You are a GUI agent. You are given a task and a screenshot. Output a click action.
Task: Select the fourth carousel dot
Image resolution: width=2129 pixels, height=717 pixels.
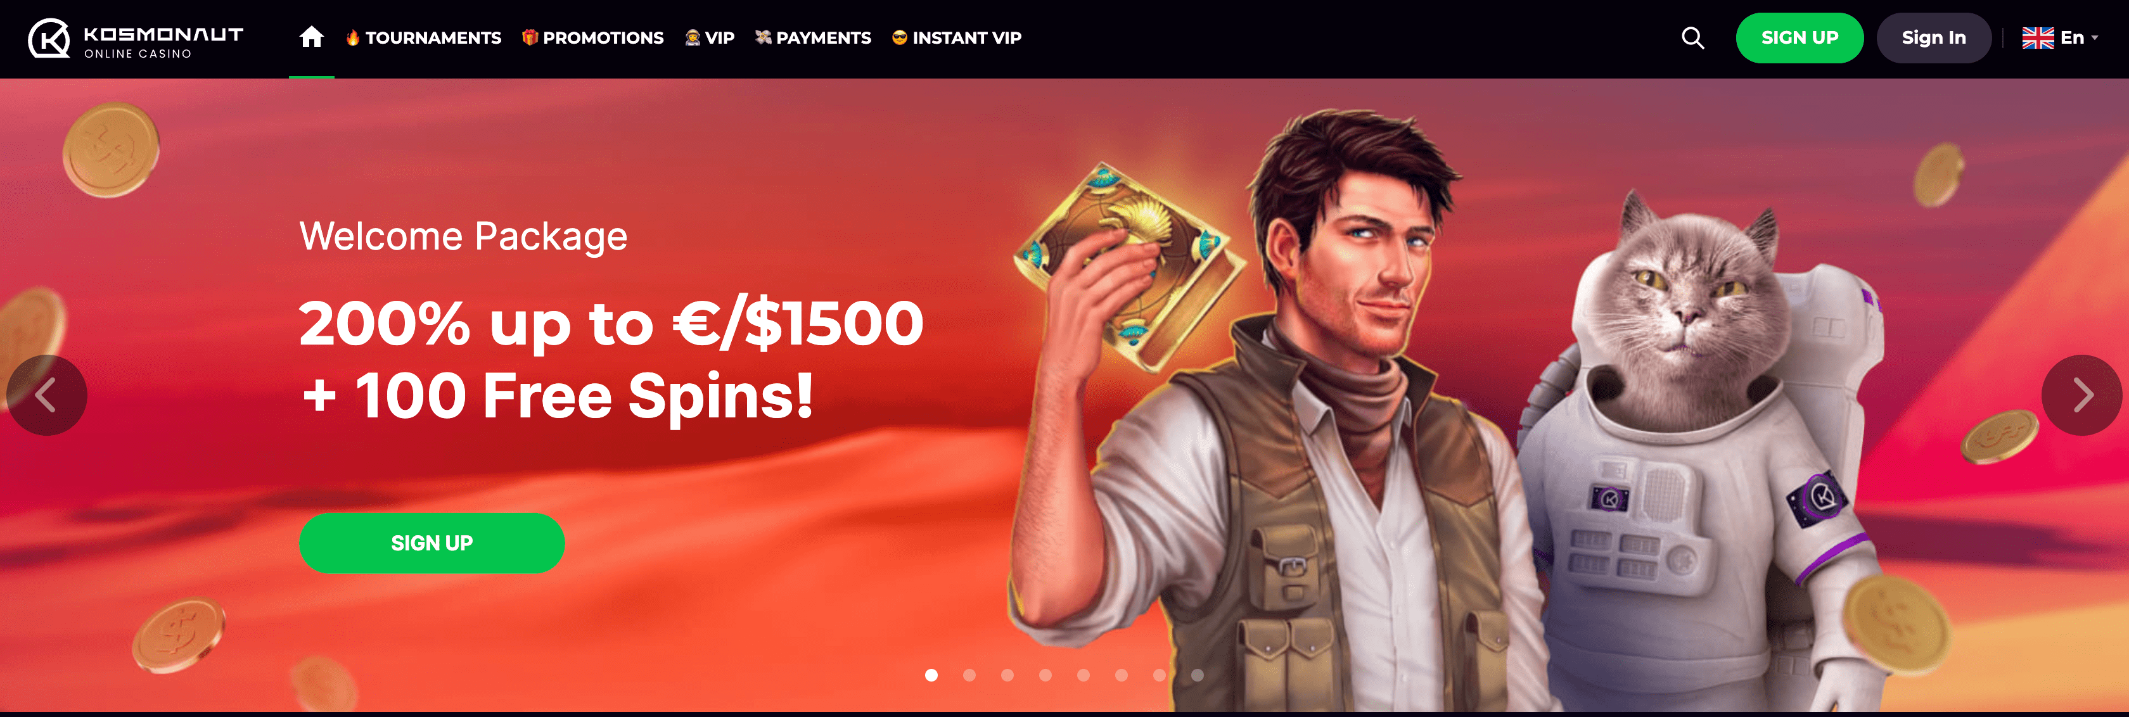[x=1045, y=675]
